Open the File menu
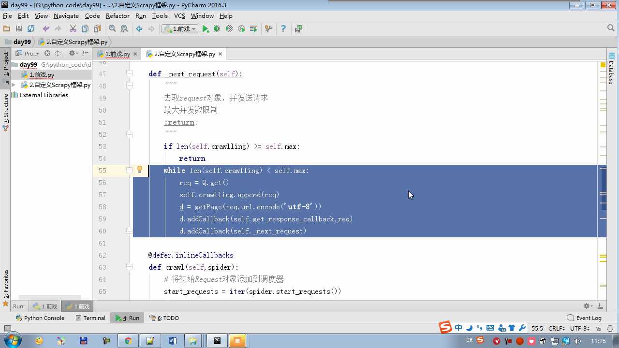 coord(7,15)
